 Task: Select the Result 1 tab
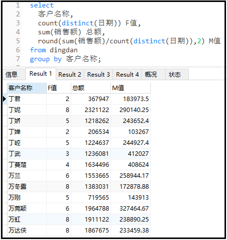coord(41,74)
